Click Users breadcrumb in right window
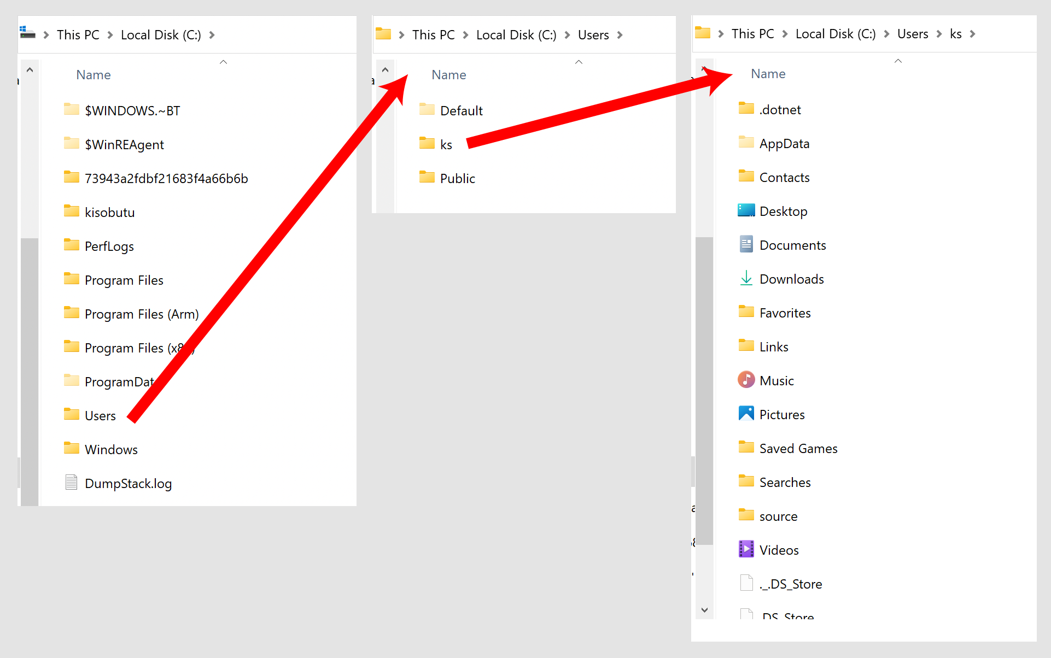This screenshot has height=658, width=1051. 912,34
